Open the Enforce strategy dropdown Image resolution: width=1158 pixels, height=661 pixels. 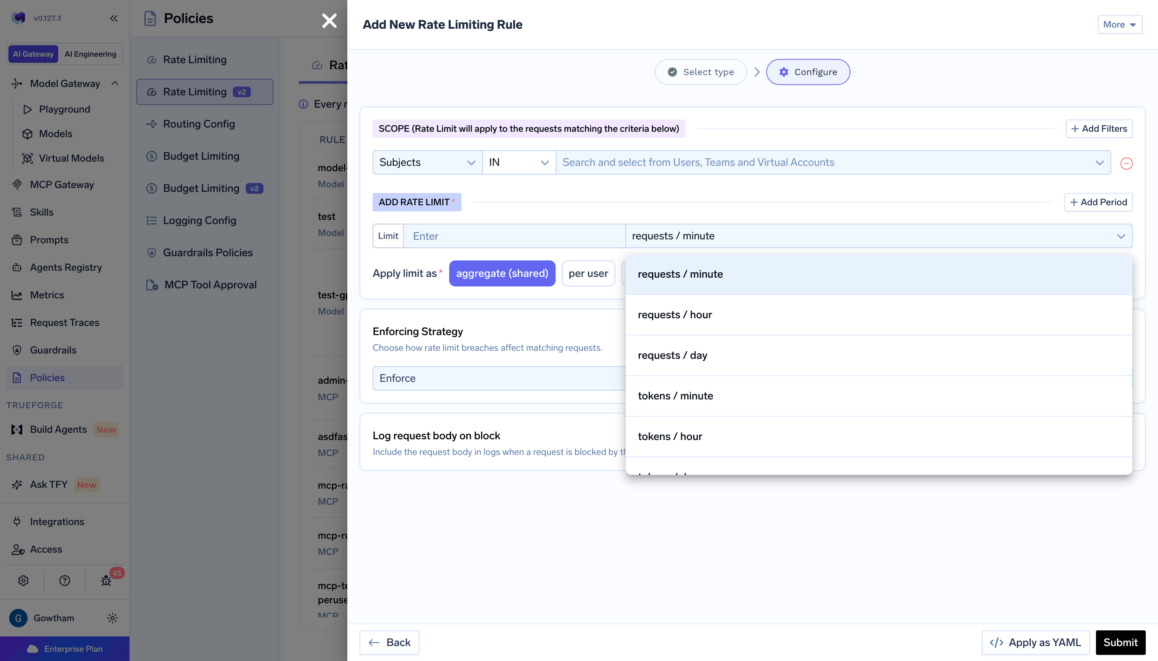click(499, 379)
